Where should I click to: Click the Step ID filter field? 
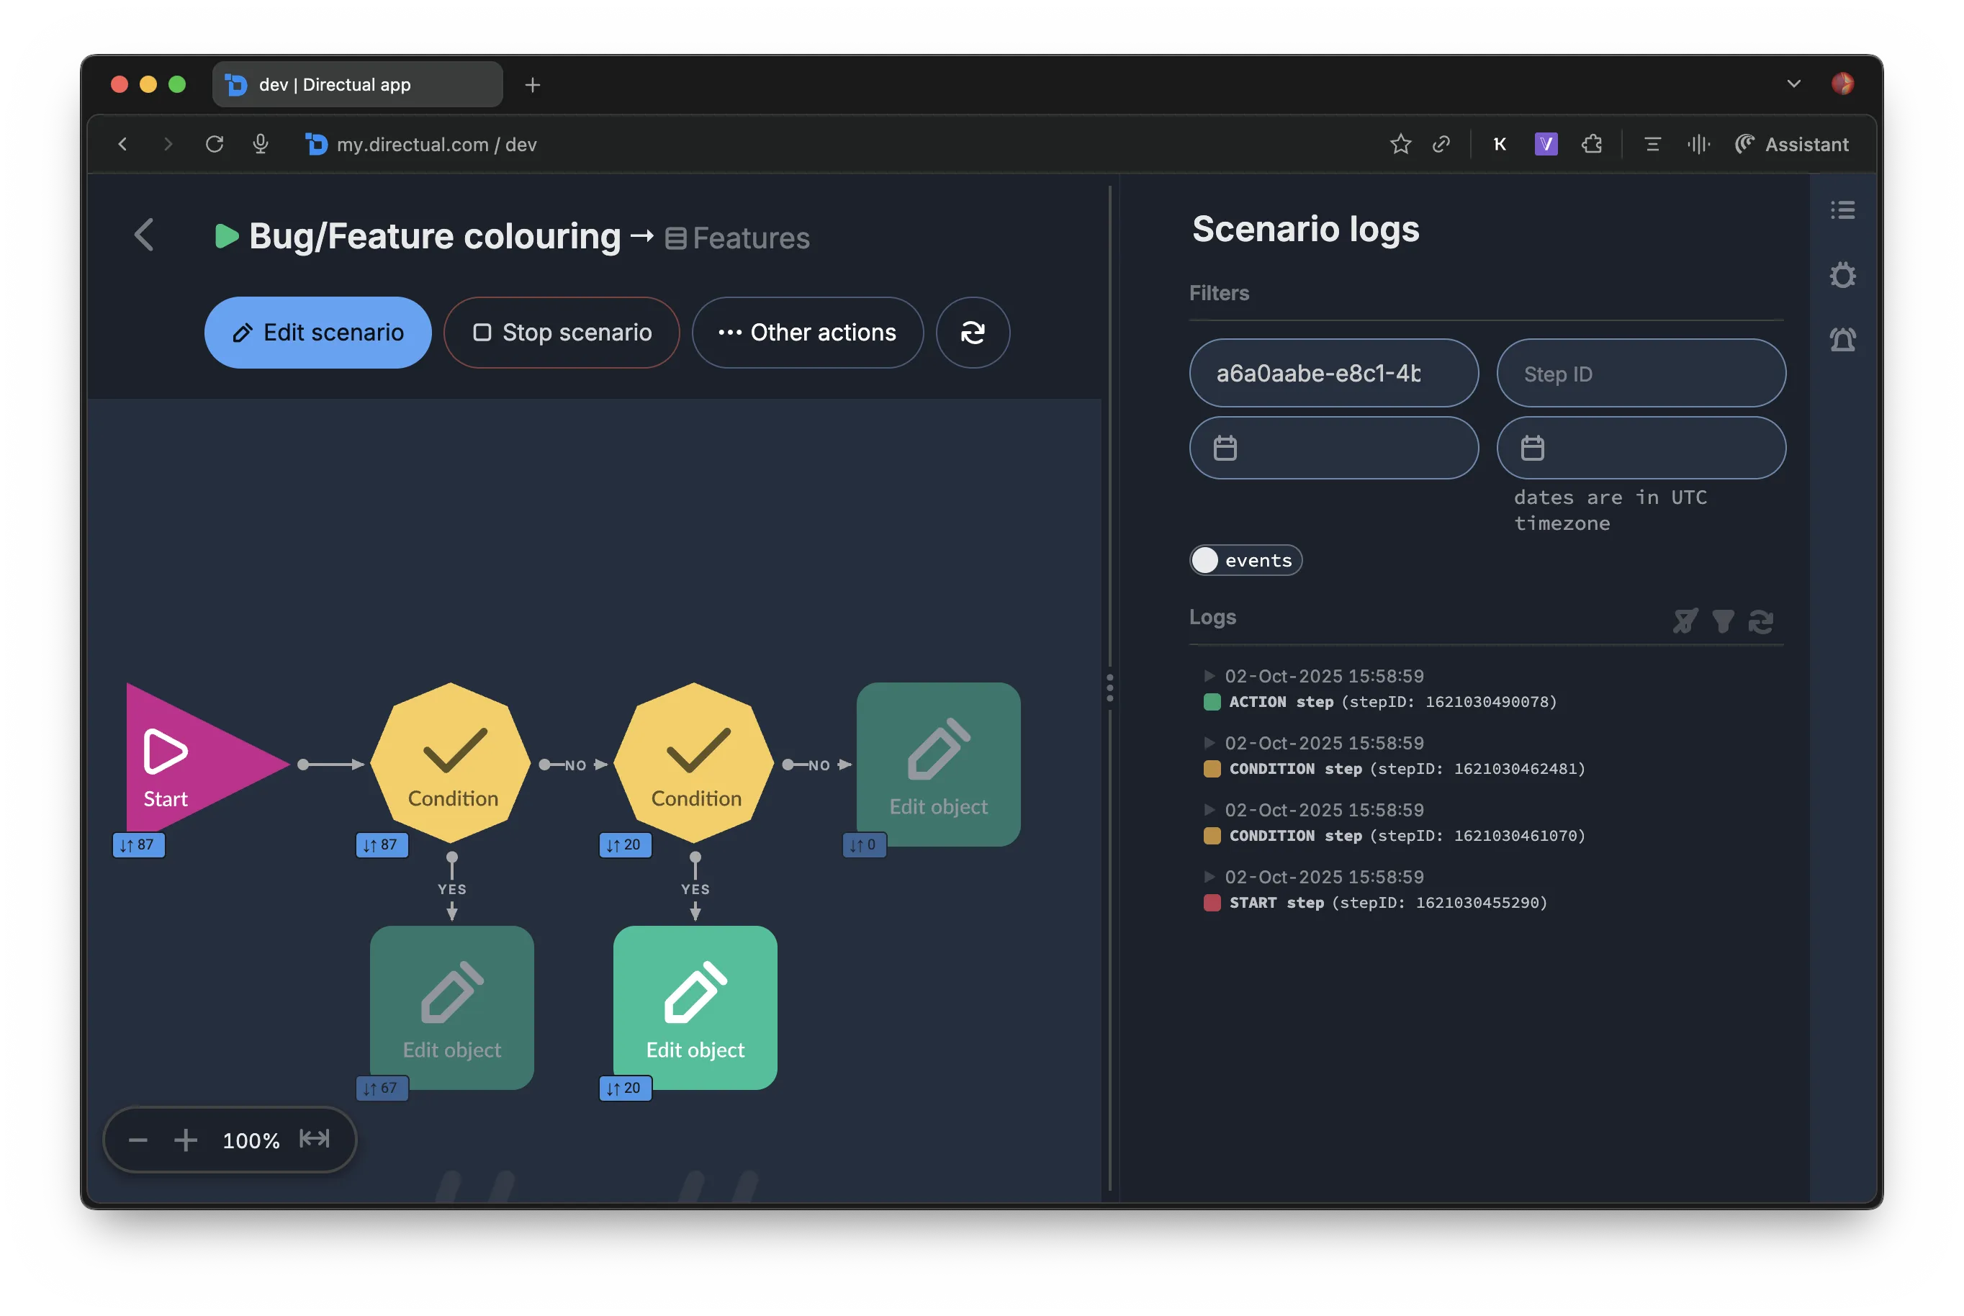1640,374
